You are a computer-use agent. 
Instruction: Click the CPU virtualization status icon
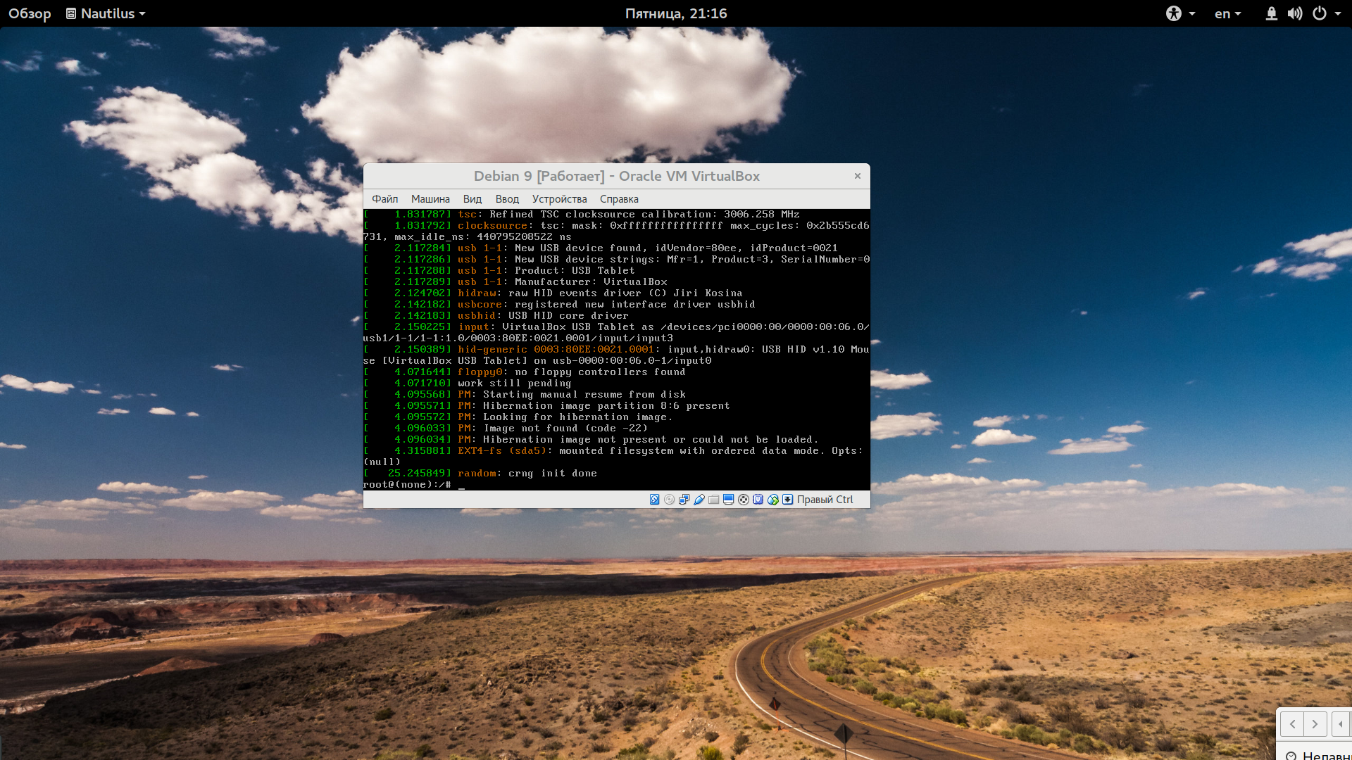pyautogui.click(x=758, y=500)
